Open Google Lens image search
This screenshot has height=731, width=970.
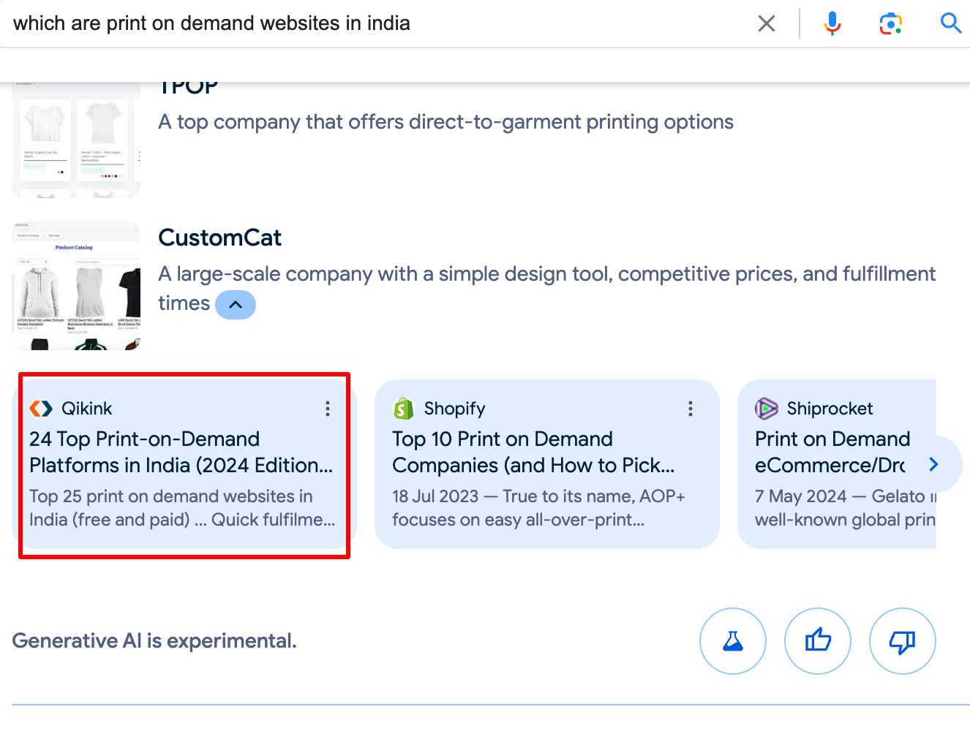tap(890, 23)
